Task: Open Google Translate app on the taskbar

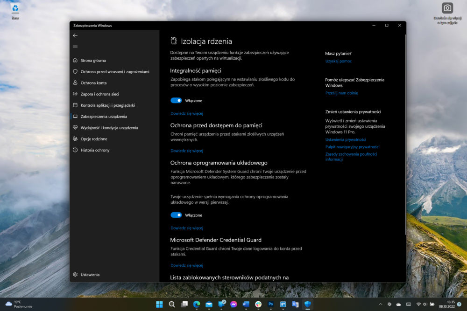Action: point(296,304)
